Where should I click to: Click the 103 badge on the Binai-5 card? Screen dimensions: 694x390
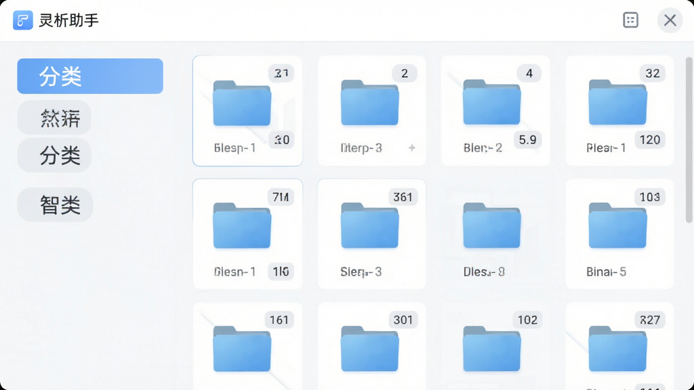click(650, 197)
